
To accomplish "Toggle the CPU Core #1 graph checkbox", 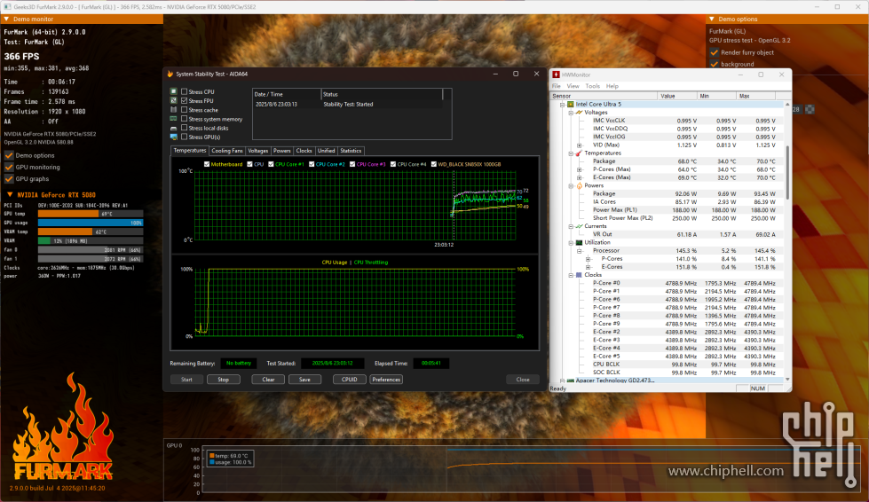I will 271,164.
